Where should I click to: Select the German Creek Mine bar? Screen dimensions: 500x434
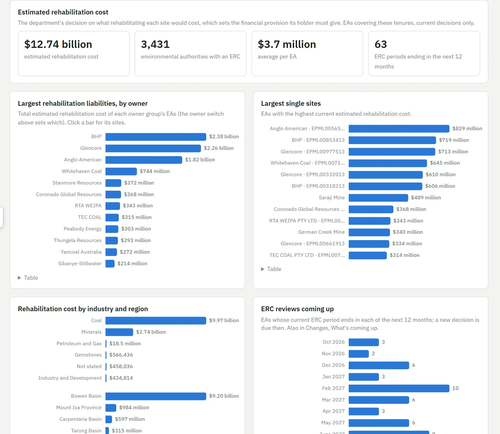pos(369,232)
